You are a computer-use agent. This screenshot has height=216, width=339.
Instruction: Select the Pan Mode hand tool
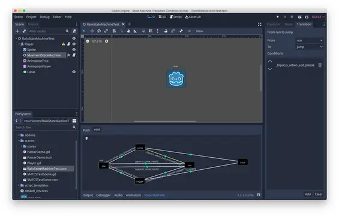(x=128, y=31)
